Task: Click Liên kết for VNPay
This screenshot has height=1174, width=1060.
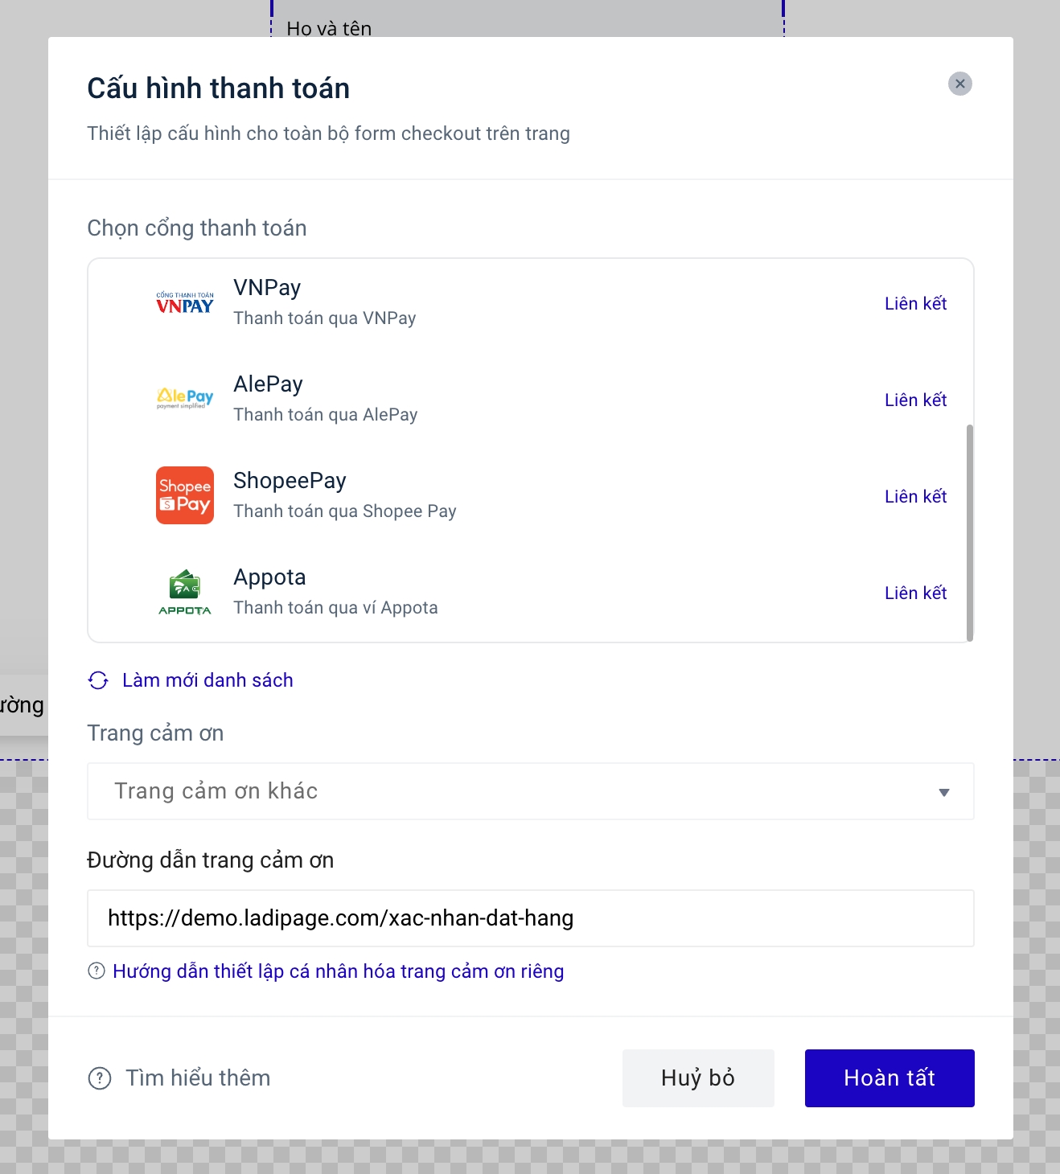Action: point(915,303)
